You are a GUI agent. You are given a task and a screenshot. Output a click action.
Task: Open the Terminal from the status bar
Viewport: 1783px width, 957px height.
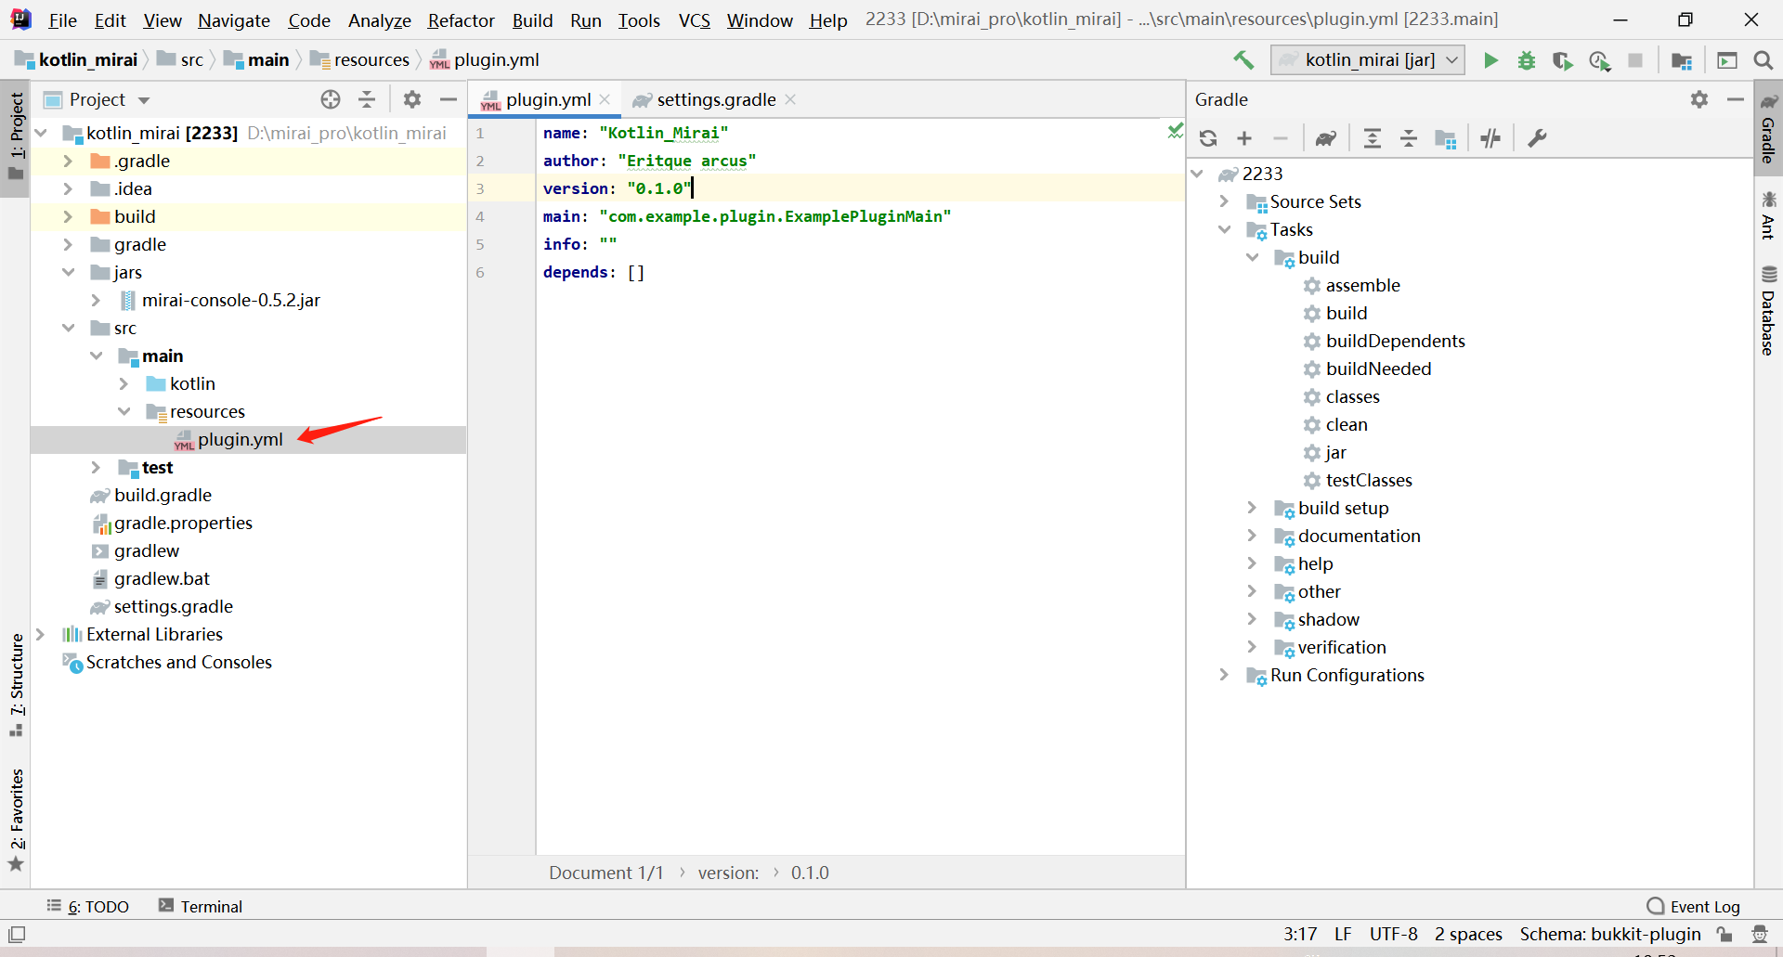tap(211, 906)
